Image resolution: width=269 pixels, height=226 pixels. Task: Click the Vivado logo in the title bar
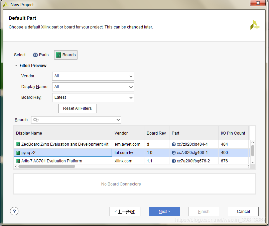(6, 5)
